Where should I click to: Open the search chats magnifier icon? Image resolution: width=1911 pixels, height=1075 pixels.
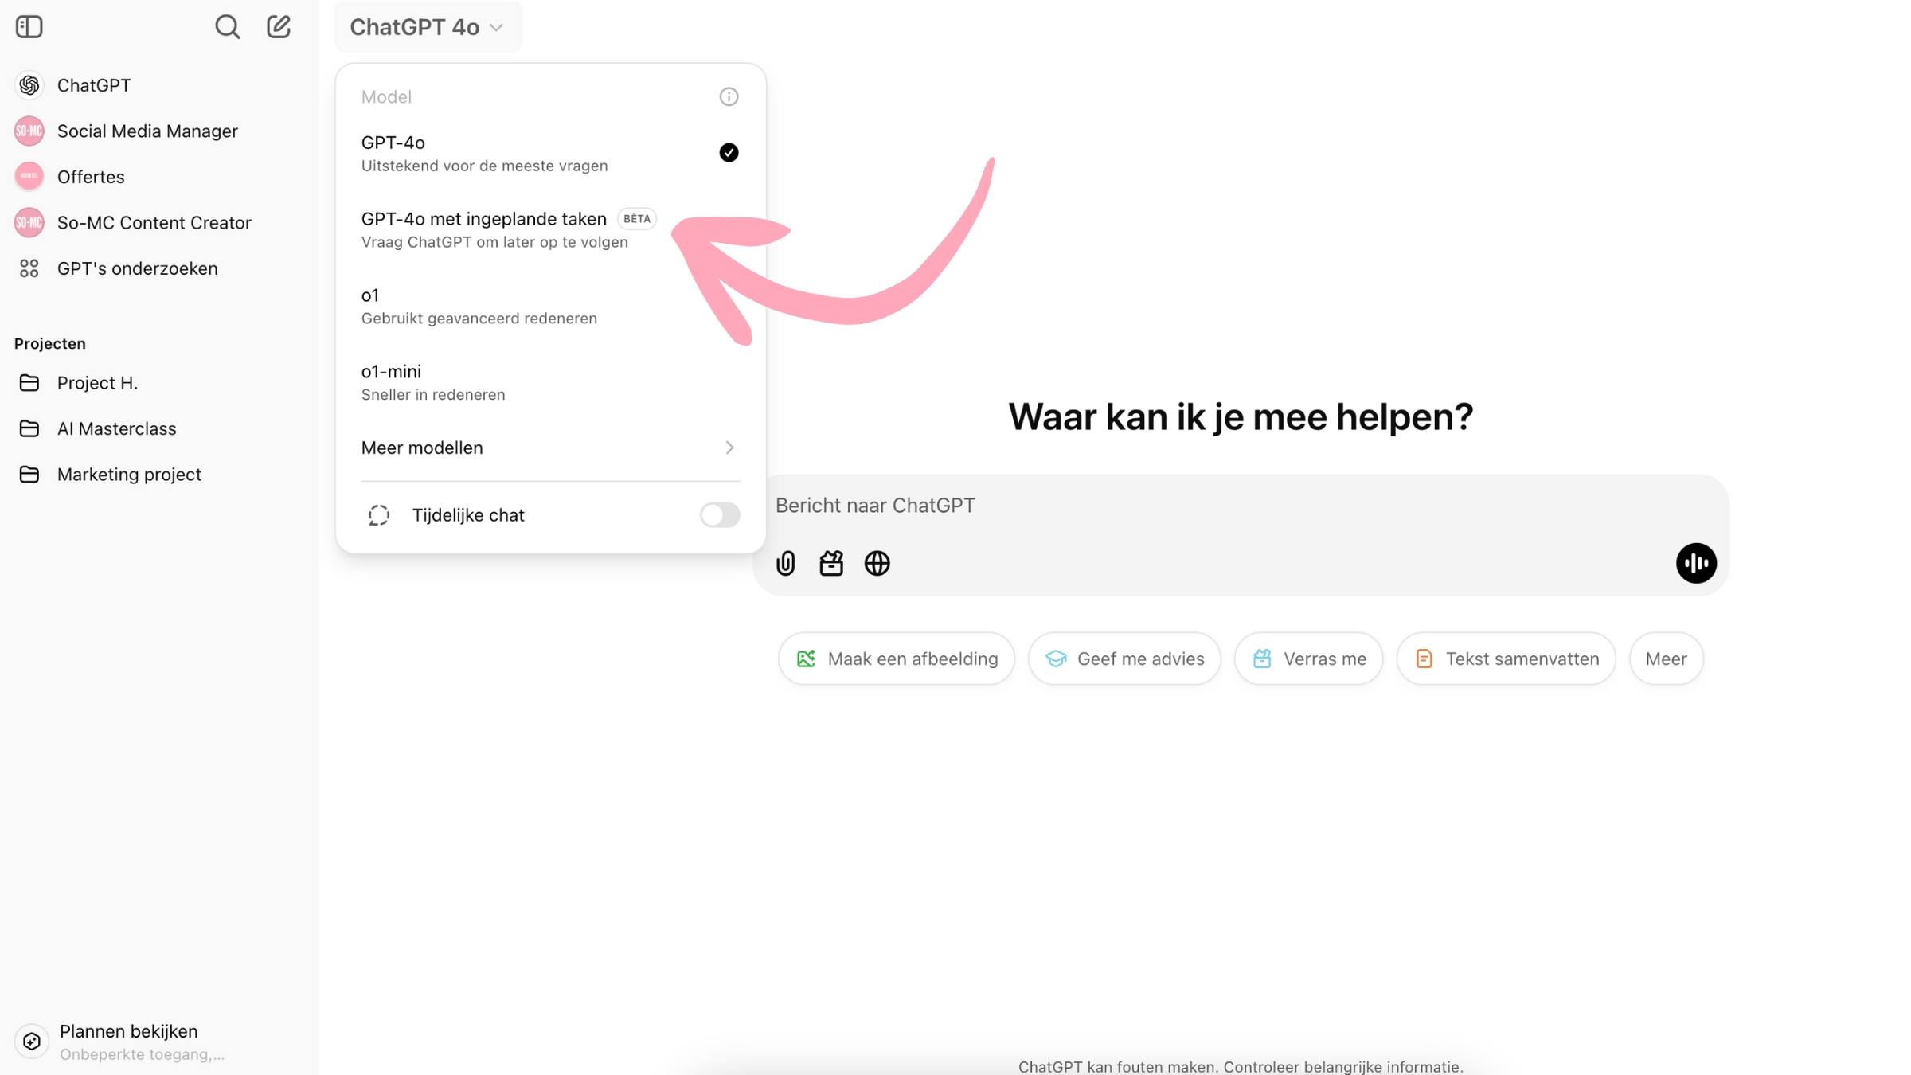tap(228, 27)
